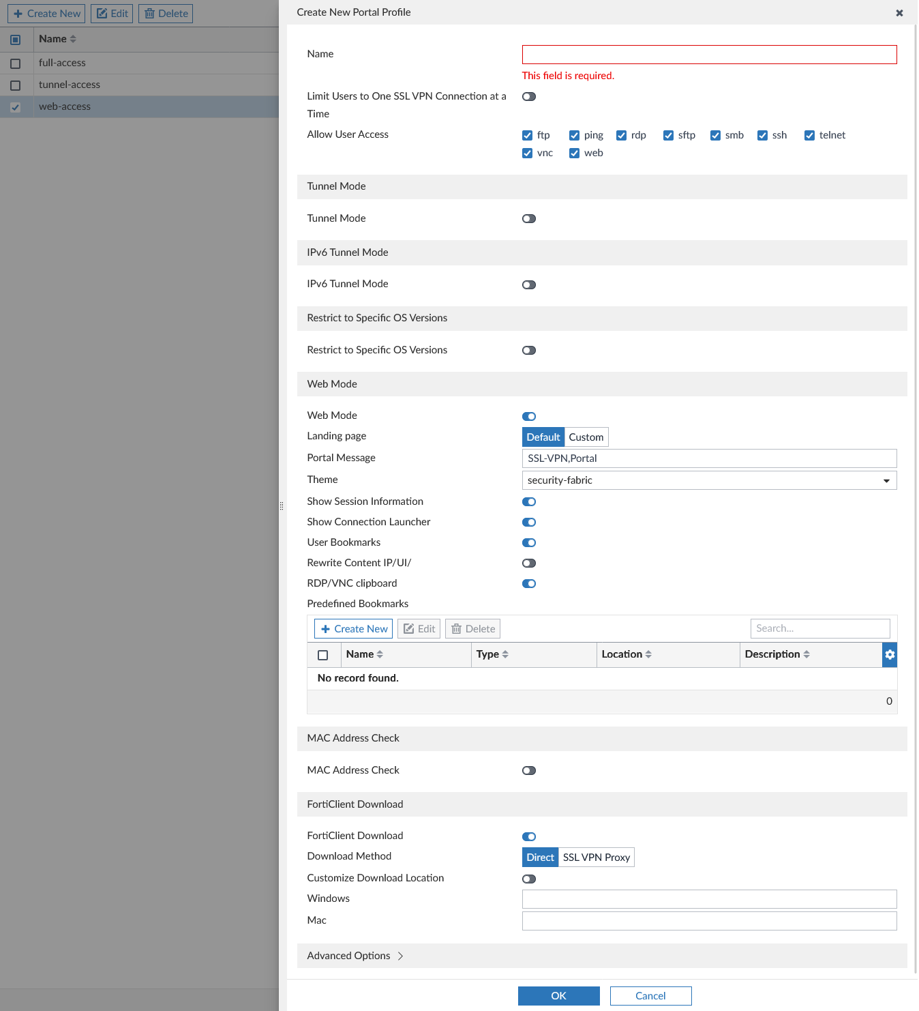
Task: Click the Delete trash icon in top toolbar
Action: (165, 13)
